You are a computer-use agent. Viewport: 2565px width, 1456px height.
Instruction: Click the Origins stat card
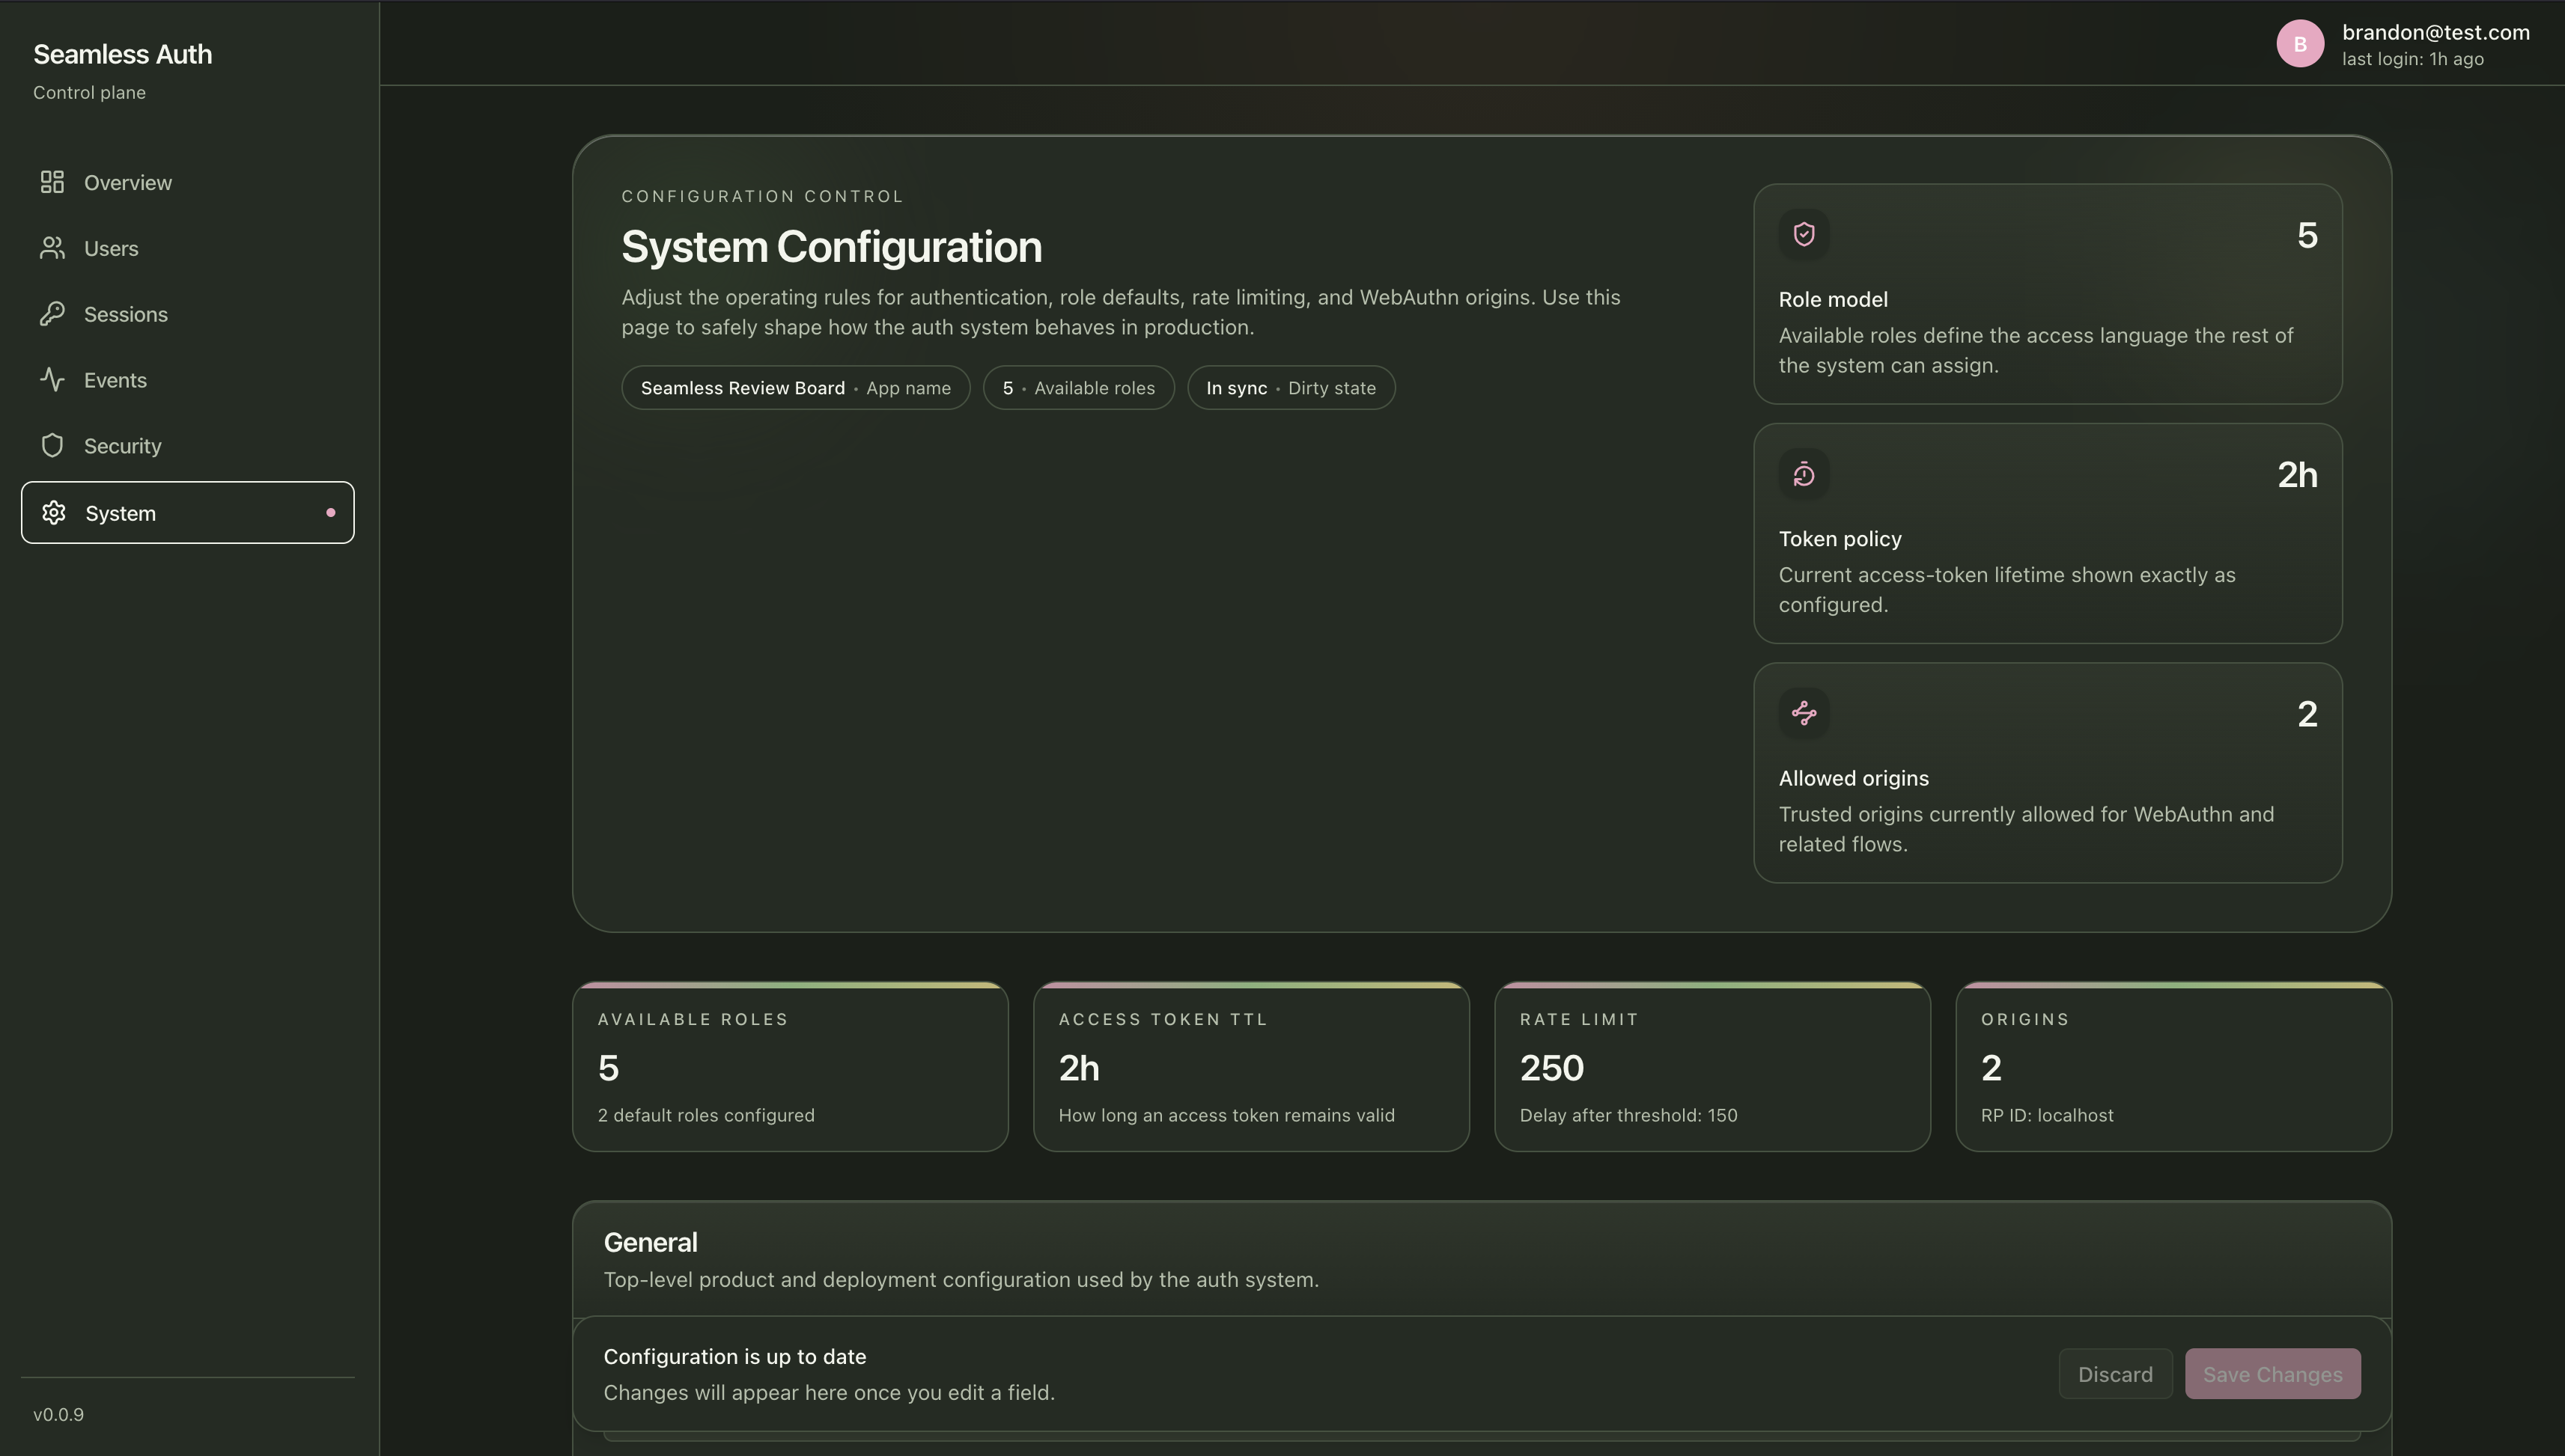2174,1067
